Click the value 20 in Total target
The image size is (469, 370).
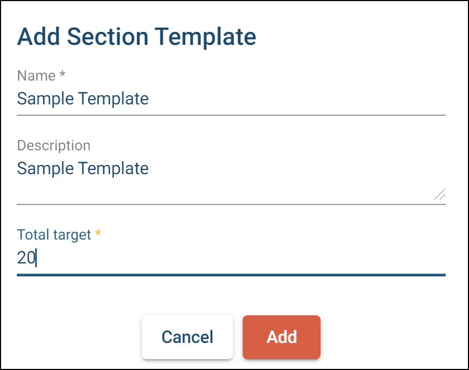click(x=25, y=258)
